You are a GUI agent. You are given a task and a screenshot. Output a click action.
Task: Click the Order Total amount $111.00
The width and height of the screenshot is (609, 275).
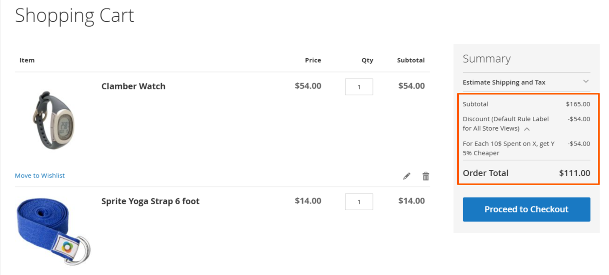575,173
